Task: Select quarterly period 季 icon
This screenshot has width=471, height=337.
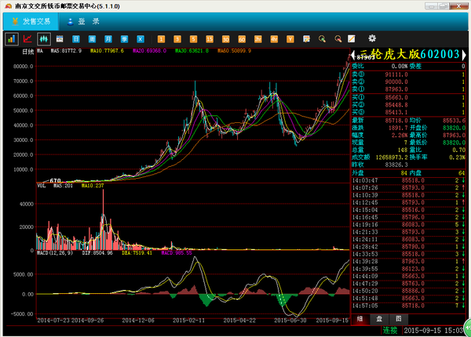Action: coord(124,39)
